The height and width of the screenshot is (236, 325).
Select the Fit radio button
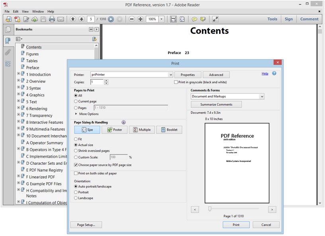pos(76,139)
